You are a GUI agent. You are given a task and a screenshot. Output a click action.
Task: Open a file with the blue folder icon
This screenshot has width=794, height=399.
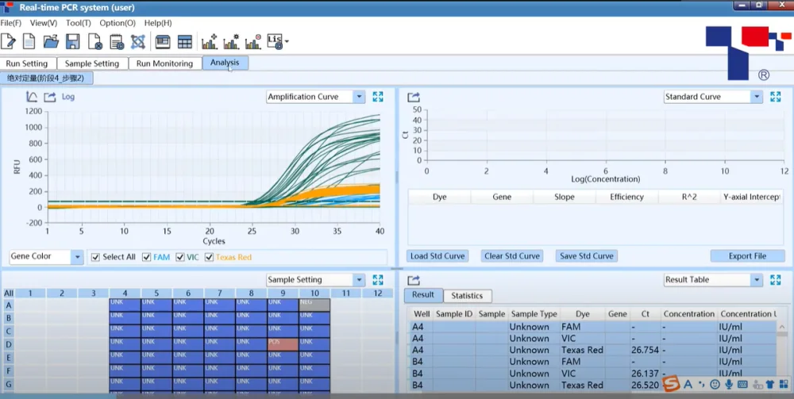(51, 41)
